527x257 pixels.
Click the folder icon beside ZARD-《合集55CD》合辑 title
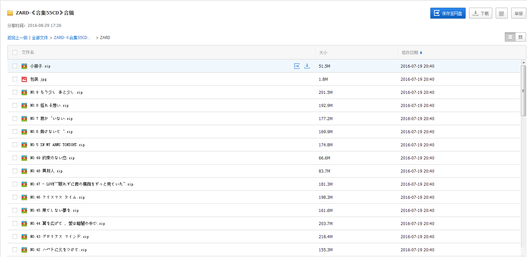[x=10, y=13]
